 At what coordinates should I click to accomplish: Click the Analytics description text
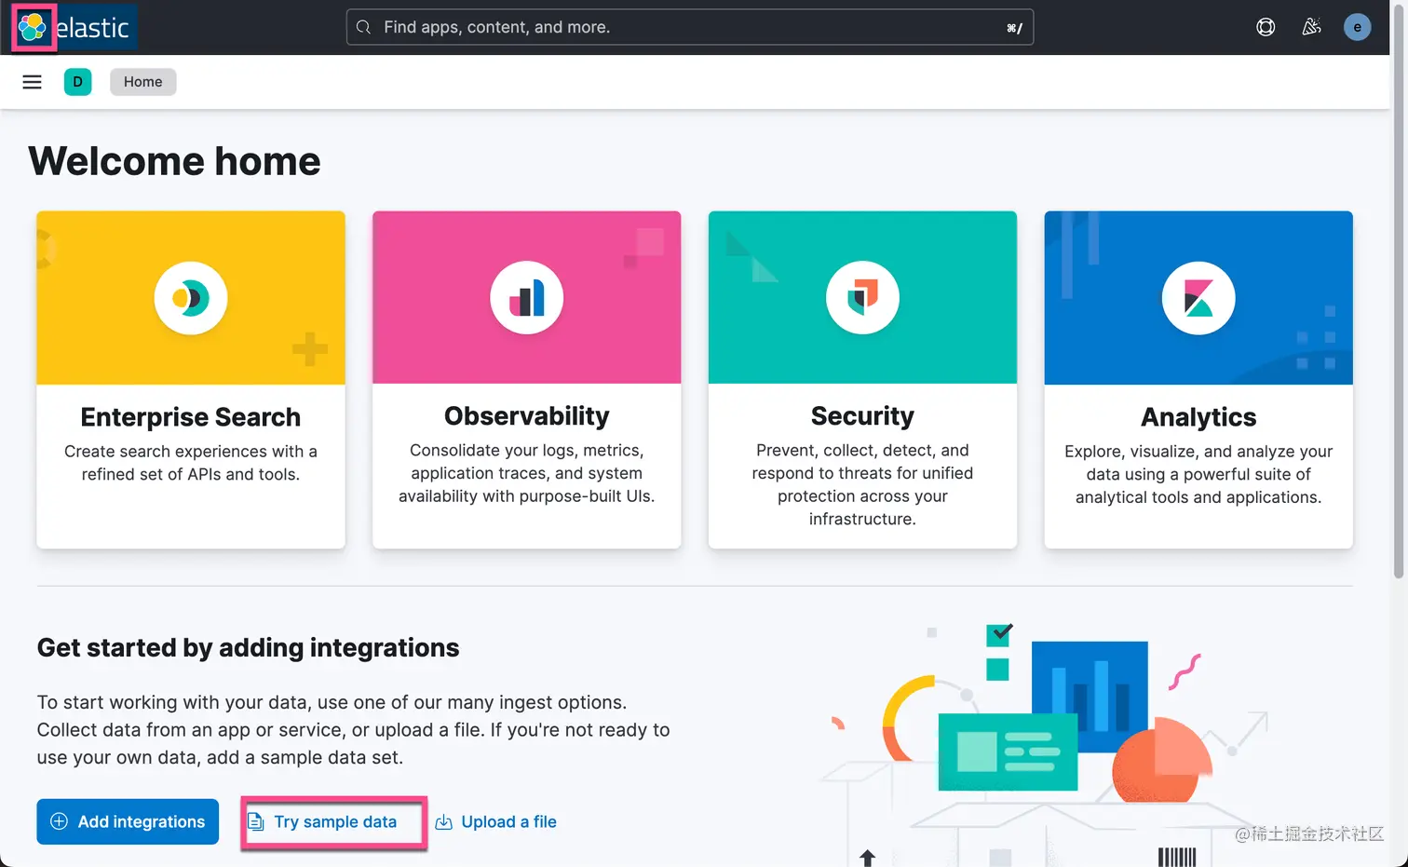(1198, 474)
